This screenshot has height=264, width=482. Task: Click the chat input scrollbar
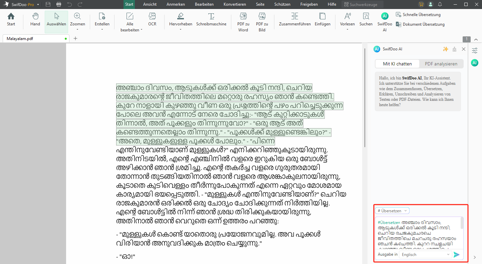click(x=462, y=223)
